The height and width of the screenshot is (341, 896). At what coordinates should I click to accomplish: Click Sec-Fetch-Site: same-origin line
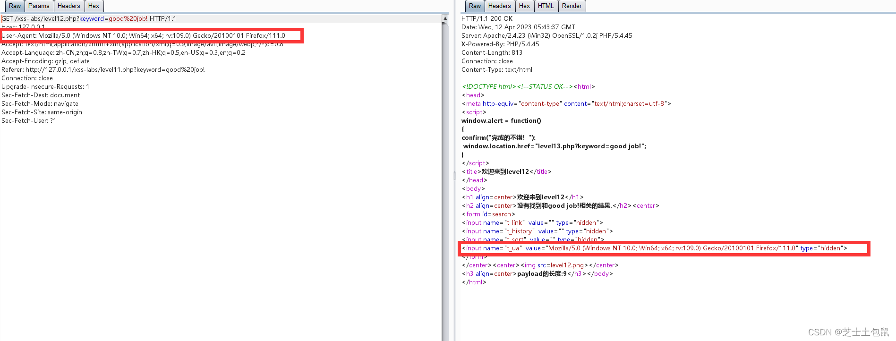pos(42,112)
